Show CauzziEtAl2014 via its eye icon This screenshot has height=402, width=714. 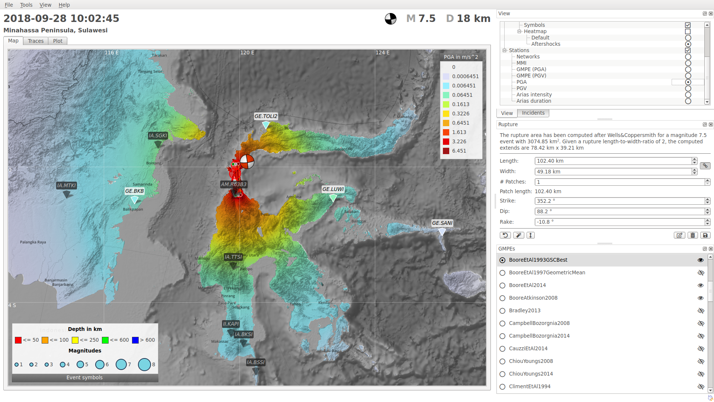(x=701, y=349)
